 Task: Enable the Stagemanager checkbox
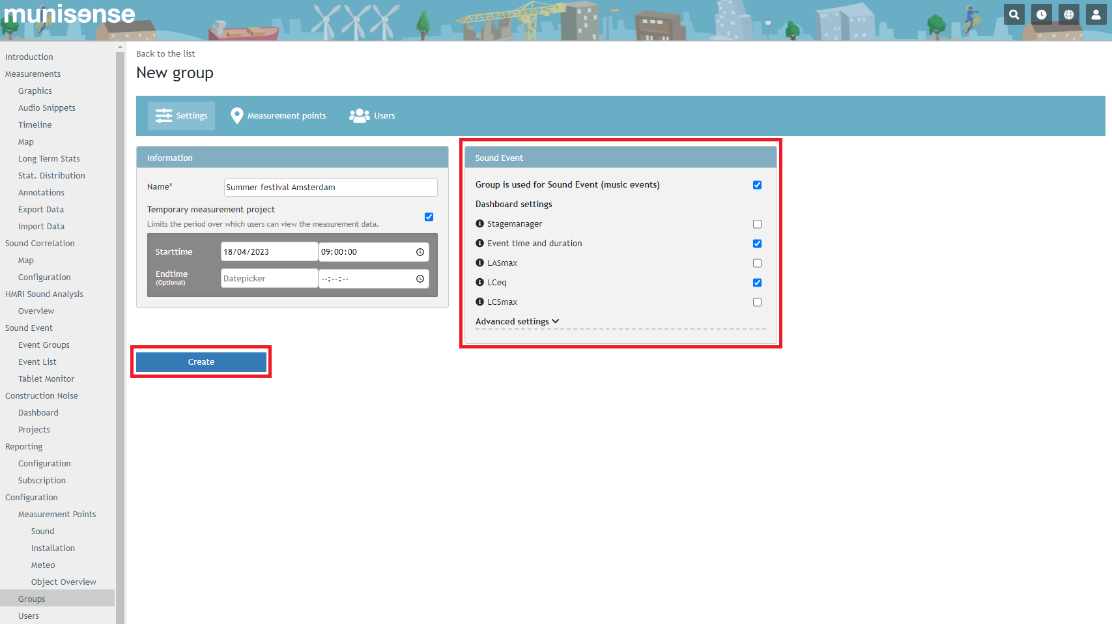pos(757,224)
